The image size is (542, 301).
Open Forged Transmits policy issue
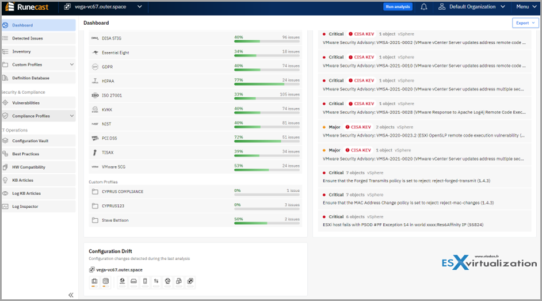point(425,177)
